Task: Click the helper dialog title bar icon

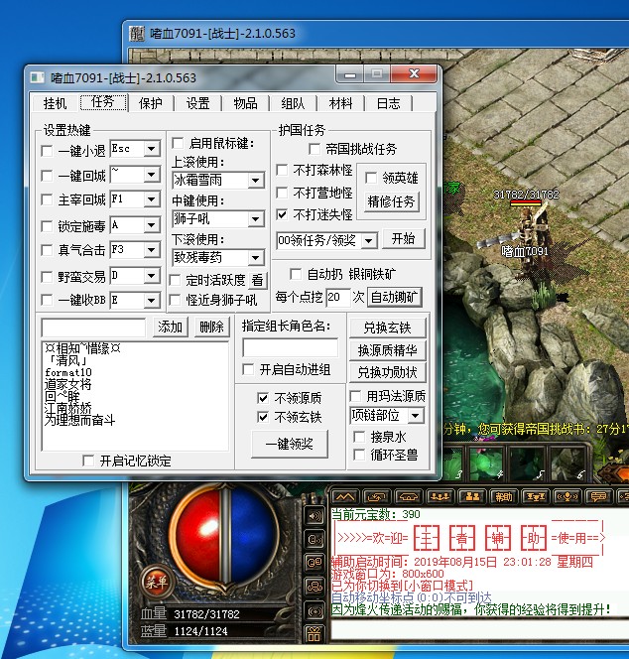Action: coord(37,77)
